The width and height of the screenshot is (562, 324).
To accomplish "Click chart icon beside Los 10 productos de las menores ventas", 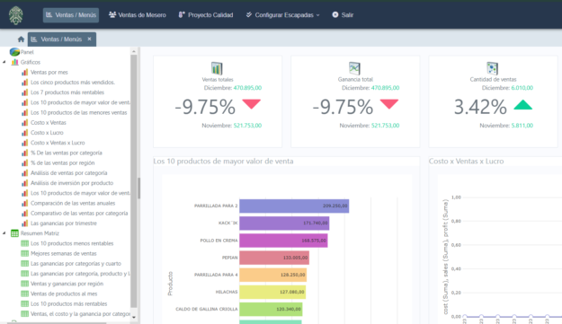I will [x=25, y=112].
